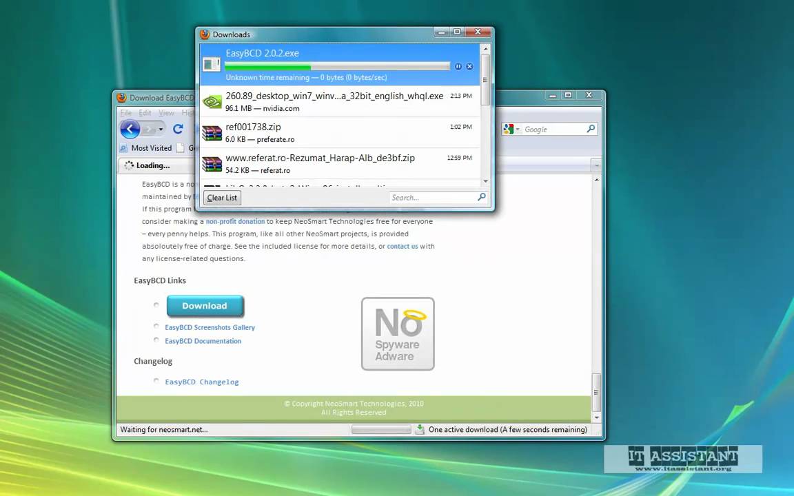Screen dimensions: 794x496
Task: Click the '96.1 MB — nvidia.com' text
Action: tap(263, 108)
